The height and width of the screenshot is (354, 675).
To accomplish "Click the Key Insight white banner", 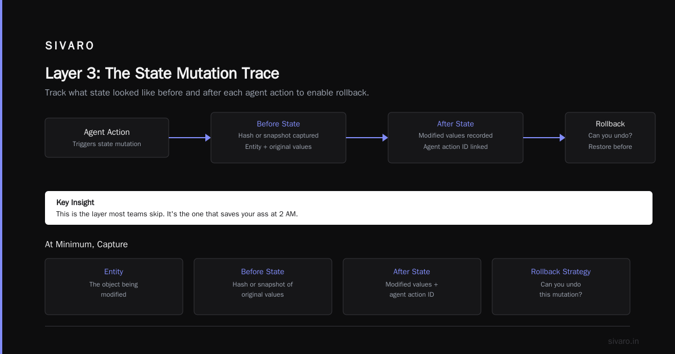I will click(x=349, y=208).
